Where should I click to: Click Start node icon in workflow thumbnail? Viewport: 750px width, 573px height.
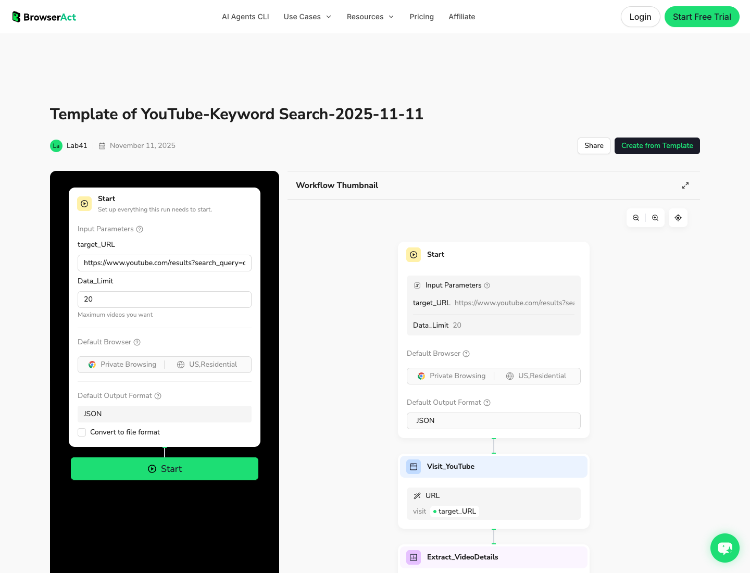tap(414, 255)
